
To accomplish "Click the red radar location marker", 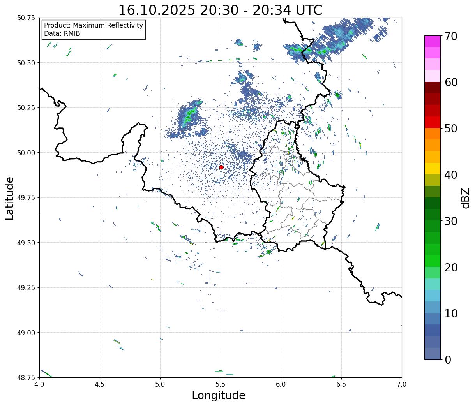I will coord(221,167).
